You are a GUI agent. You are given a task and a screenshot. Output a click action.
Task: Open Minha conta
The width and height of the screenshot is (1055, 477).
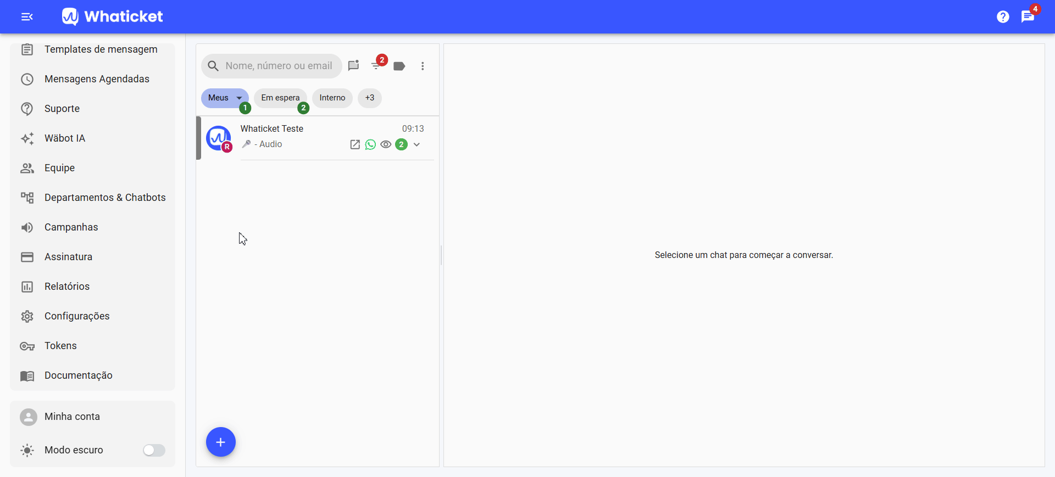click(x=92, y=417)
